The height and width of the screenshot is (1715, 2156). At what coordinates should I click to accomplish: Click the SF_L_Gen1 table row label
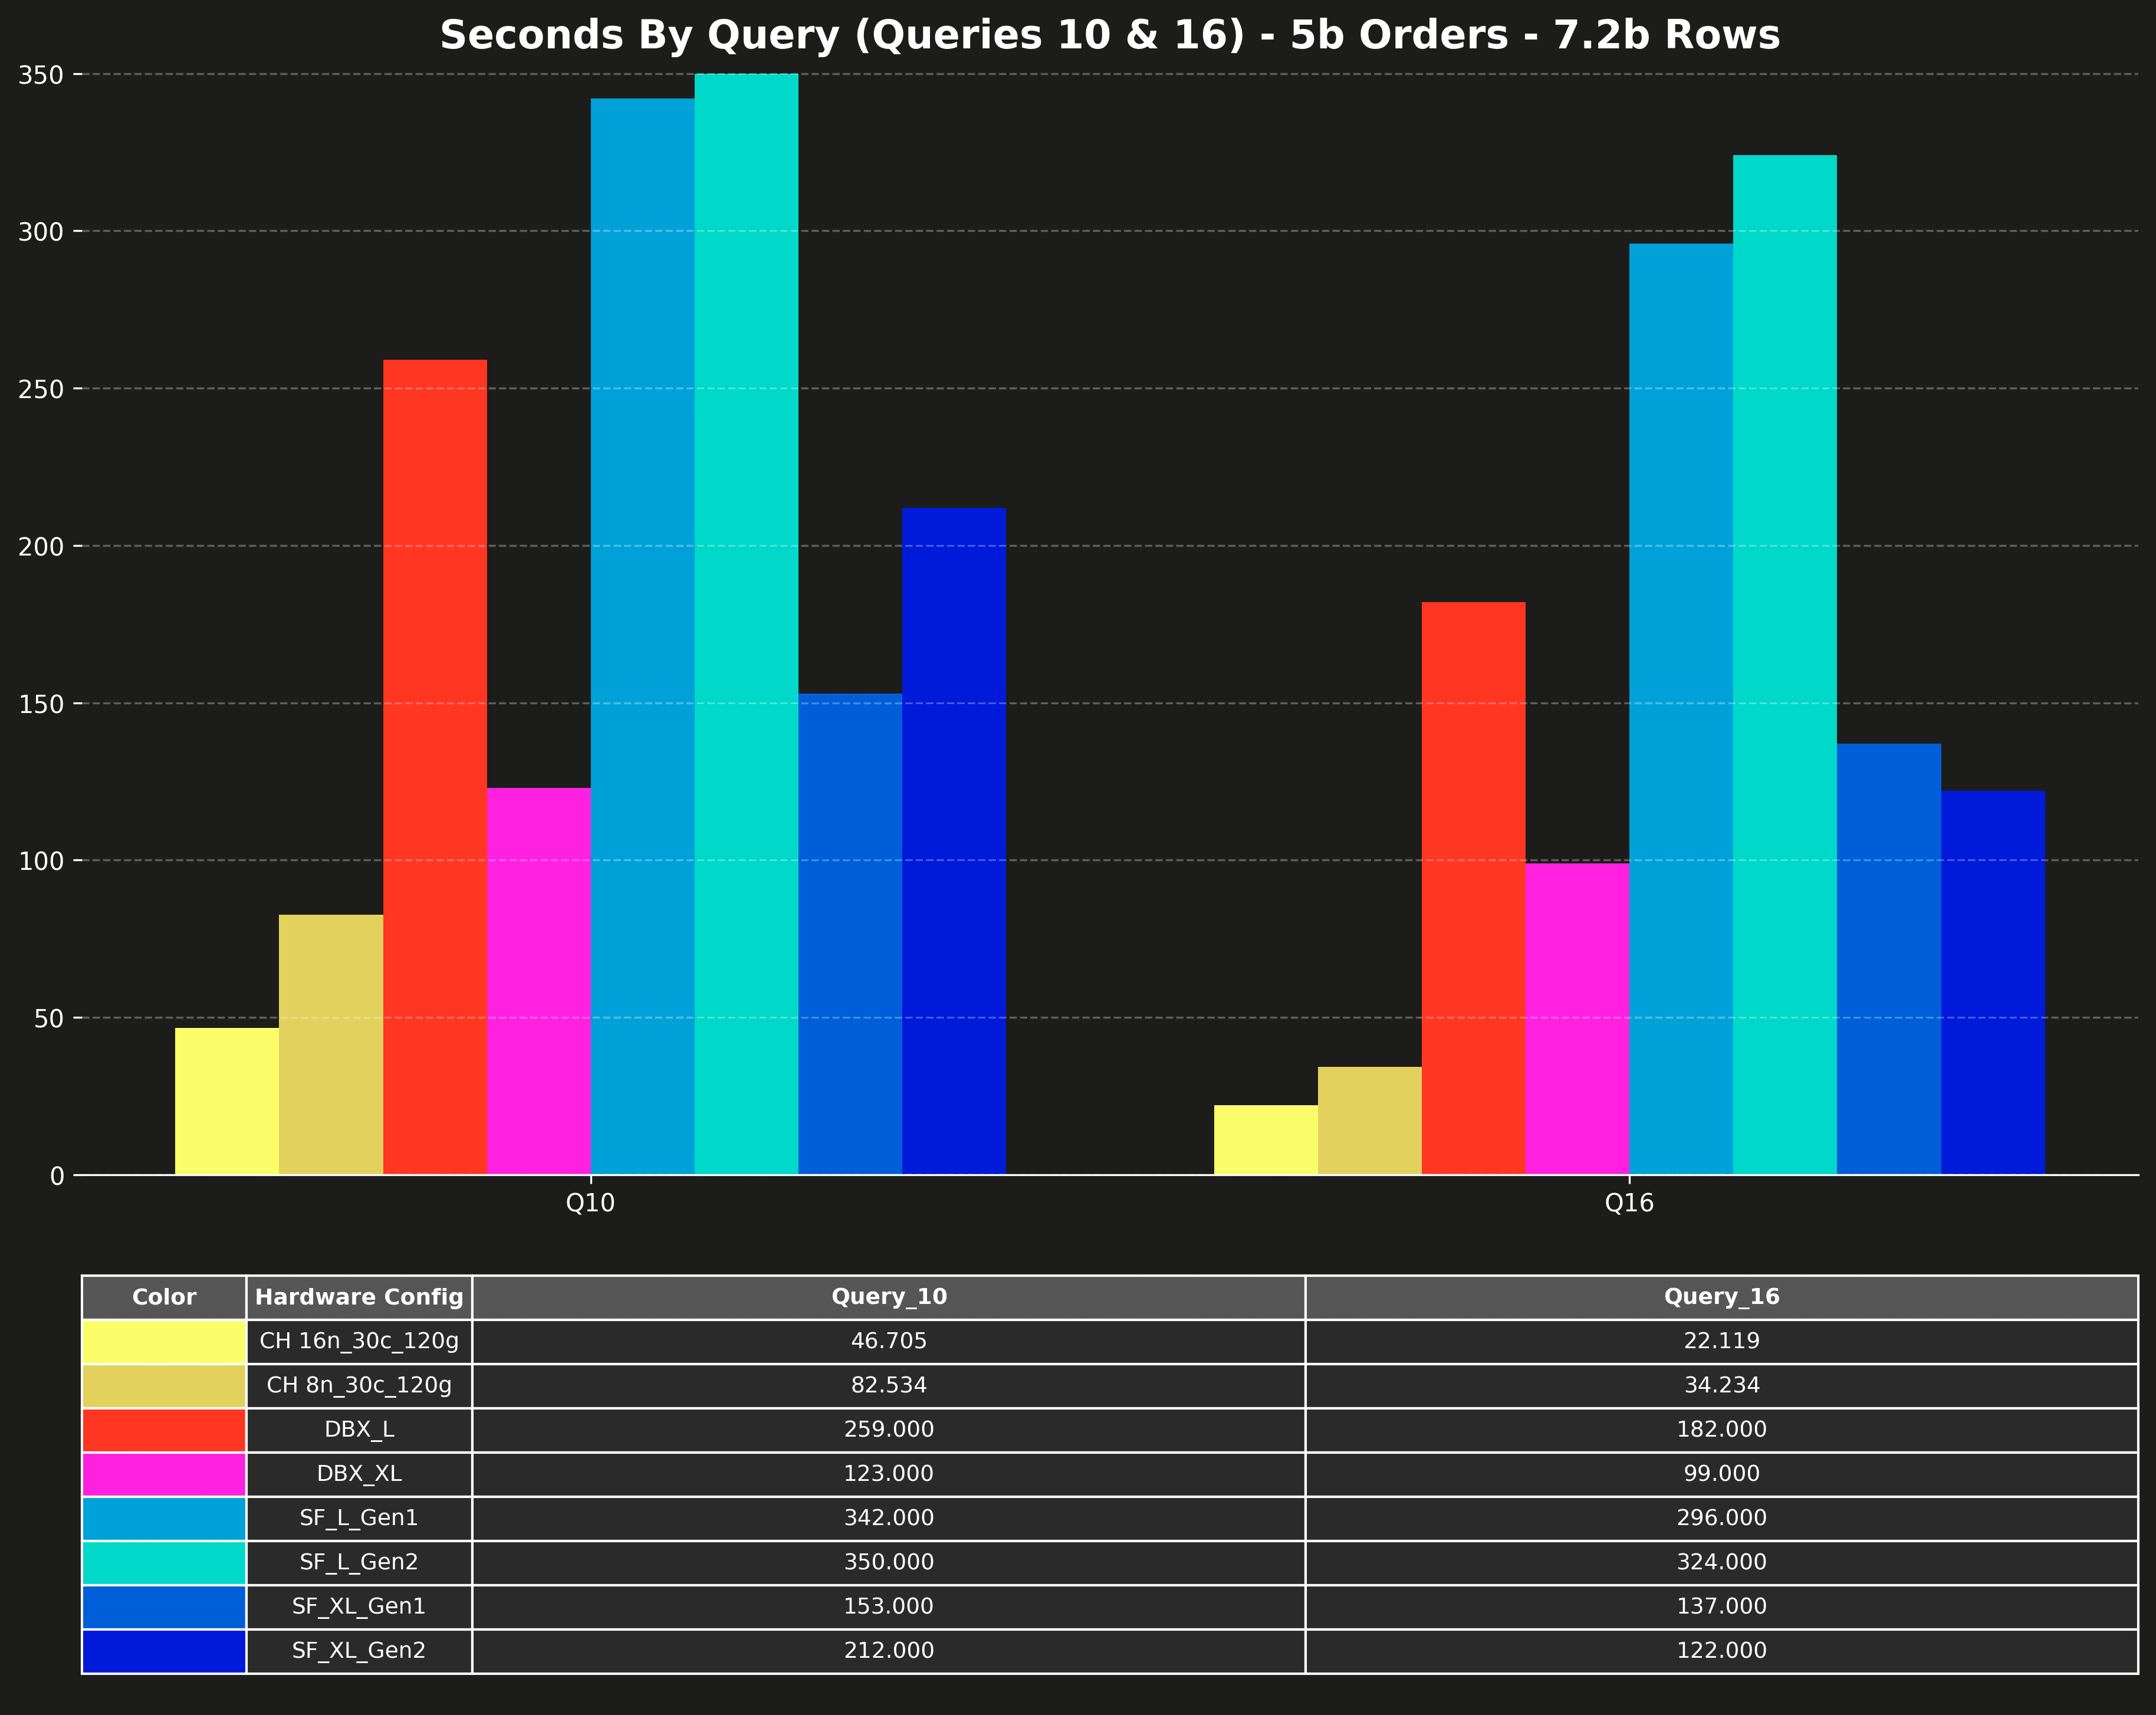359,1518
